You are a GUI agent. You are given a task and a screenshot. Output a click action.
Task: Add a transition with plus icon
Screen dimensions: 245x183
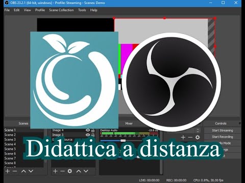(x=183, y=137)
